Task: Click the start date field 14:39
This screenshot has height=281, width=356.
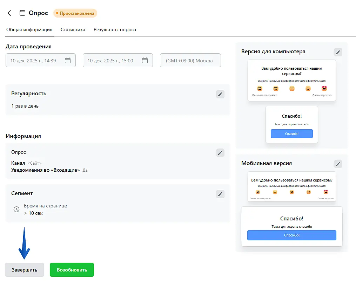Action: coord(33,60)
